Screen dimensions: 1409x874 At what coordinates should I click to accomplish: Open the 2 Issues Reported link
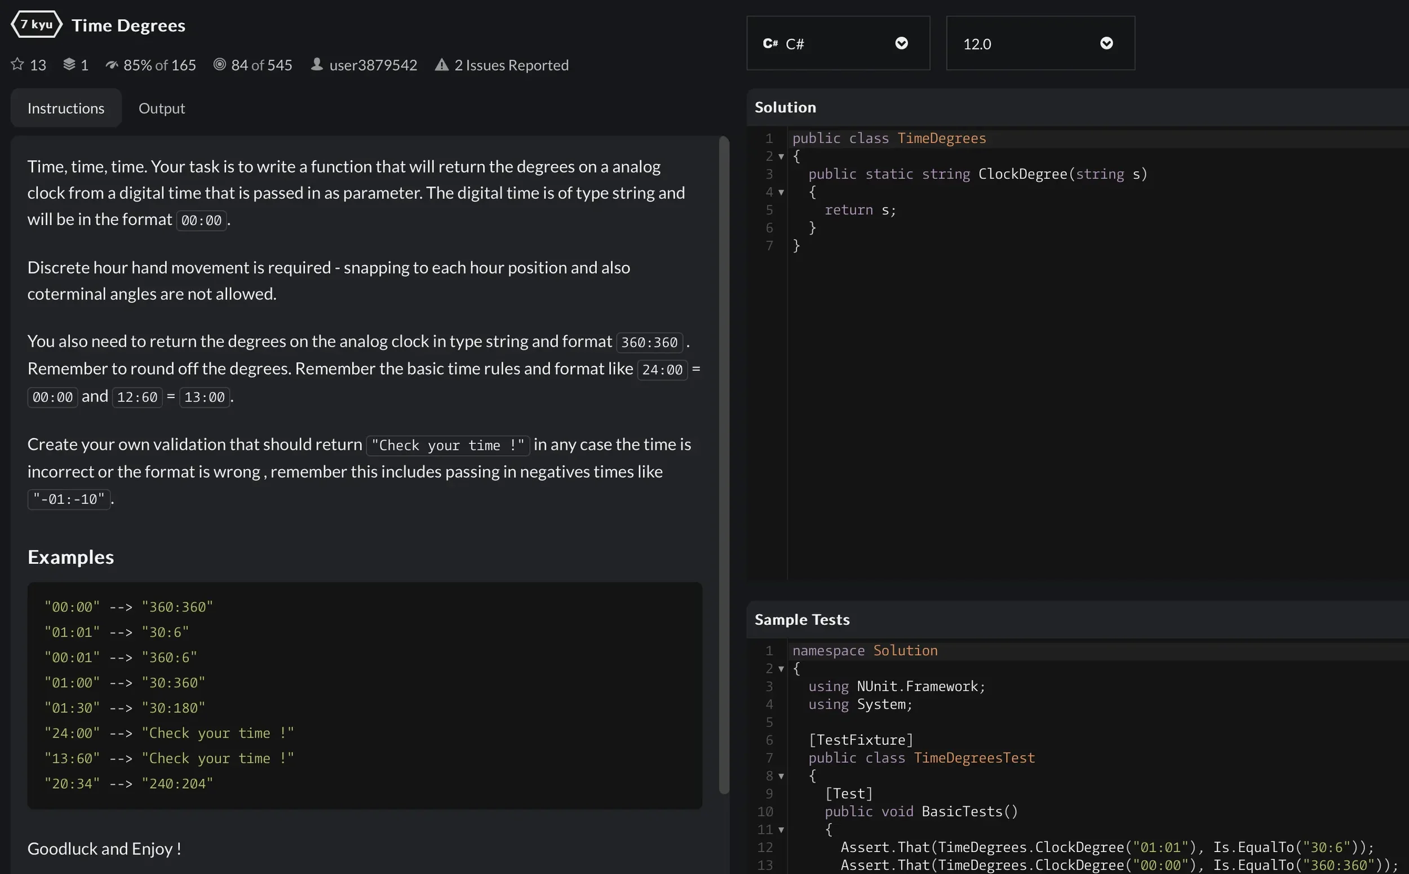coord(511,65)
